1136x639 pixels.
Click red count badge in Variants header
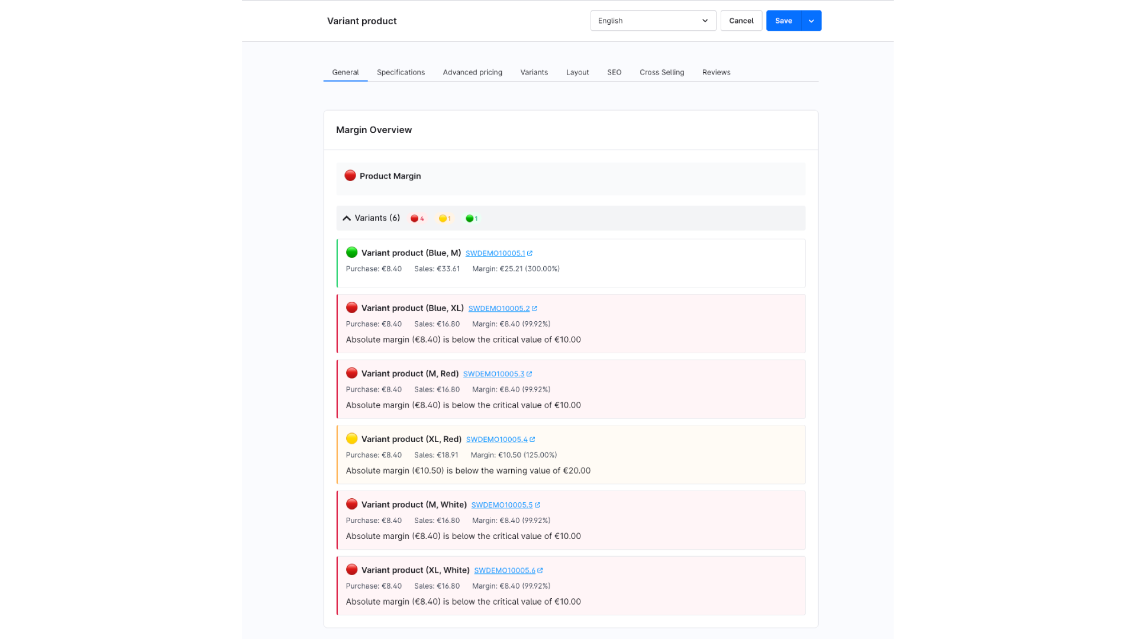point(417,218)
